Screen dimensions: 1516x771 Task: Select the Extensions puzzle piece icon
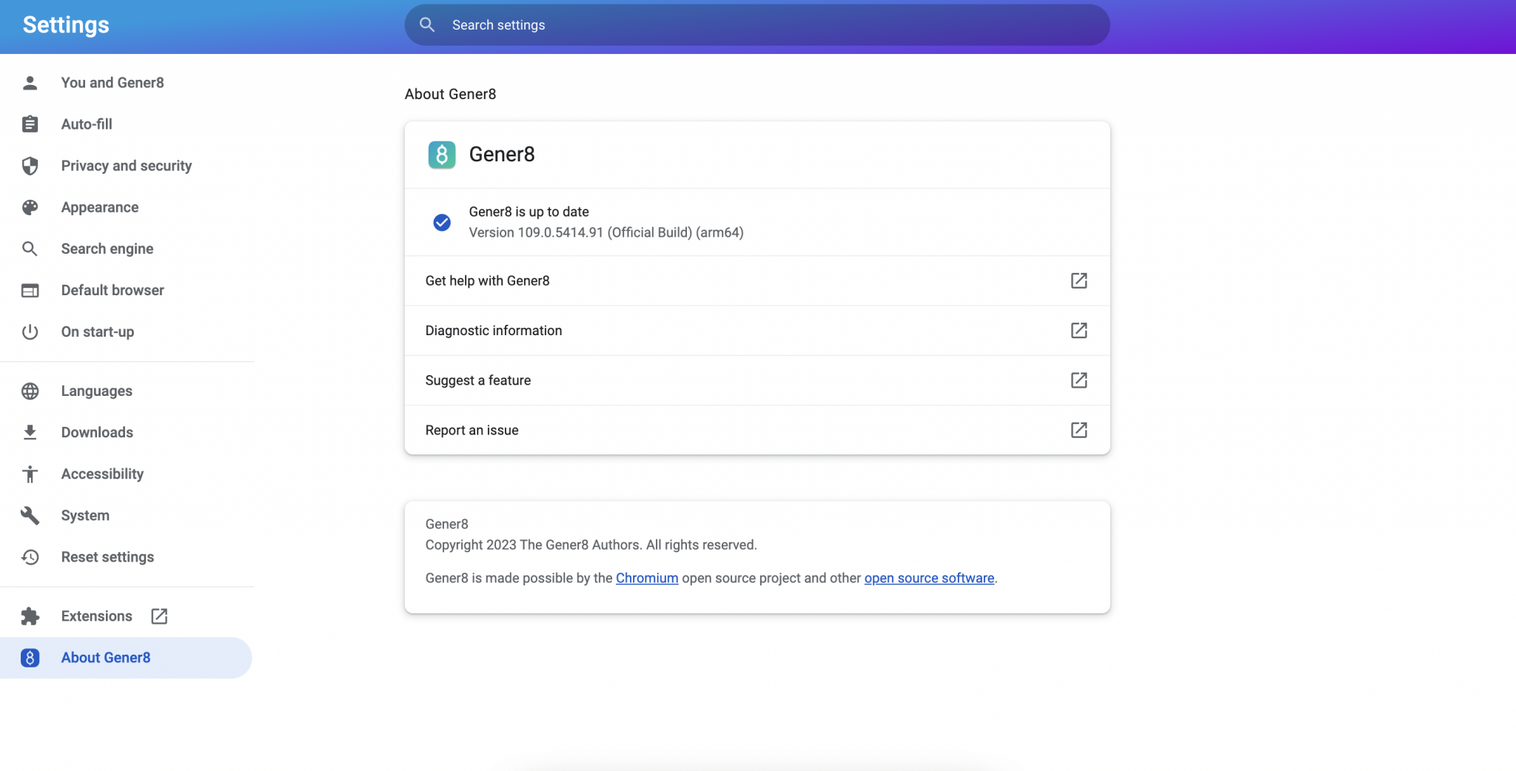pyautogui.click(x=30, y=616)
